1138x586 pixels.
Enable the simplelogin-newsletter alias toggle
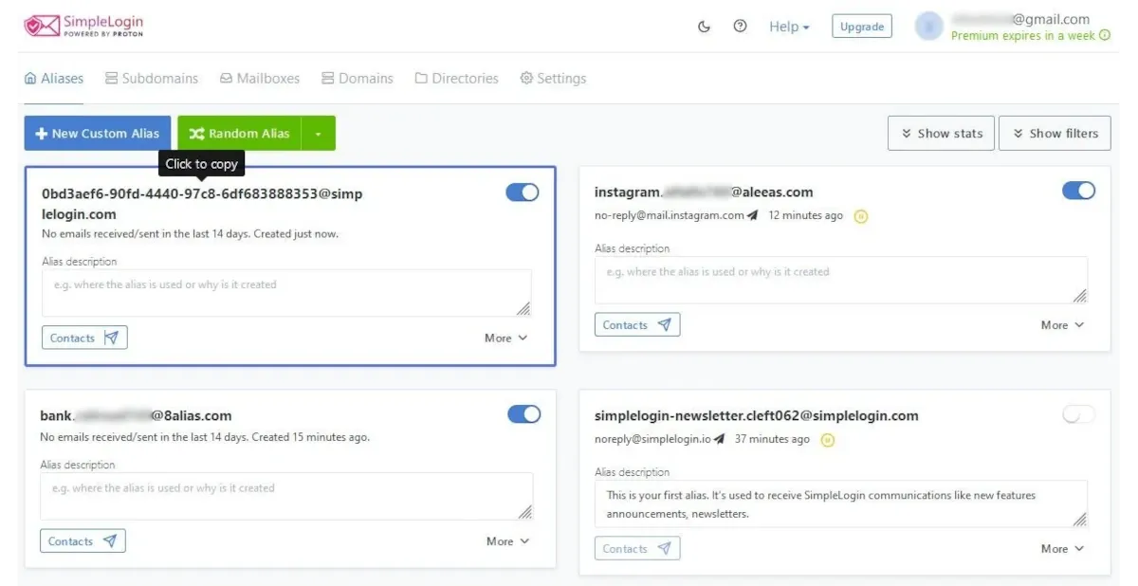click(x=1078, y=414)
